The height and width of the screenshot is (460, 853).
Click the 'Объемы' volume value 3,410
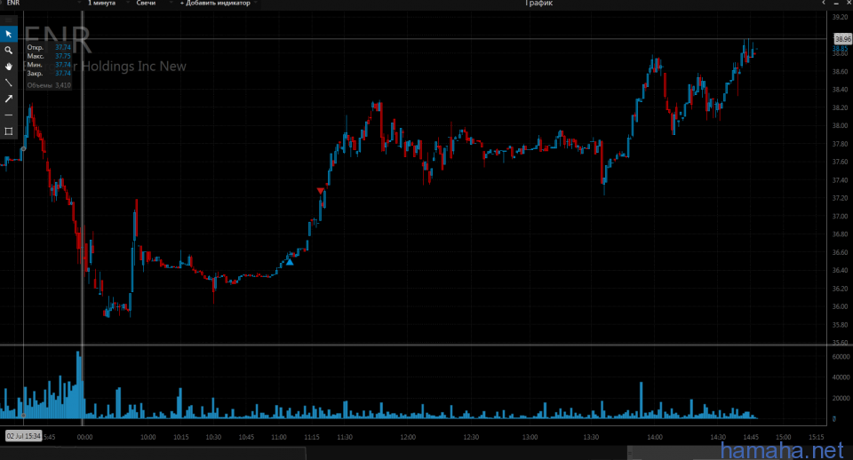tap(63, 85)
